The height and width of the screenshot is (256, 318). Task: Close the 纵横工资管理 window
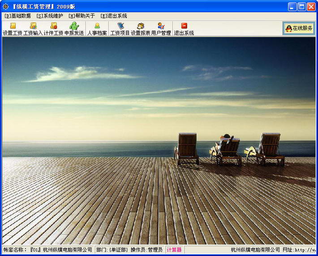(x=311, y=7)
